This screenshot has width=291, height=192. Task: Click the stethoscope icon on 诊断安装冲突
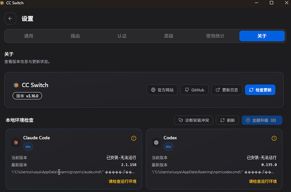(181, 120)
